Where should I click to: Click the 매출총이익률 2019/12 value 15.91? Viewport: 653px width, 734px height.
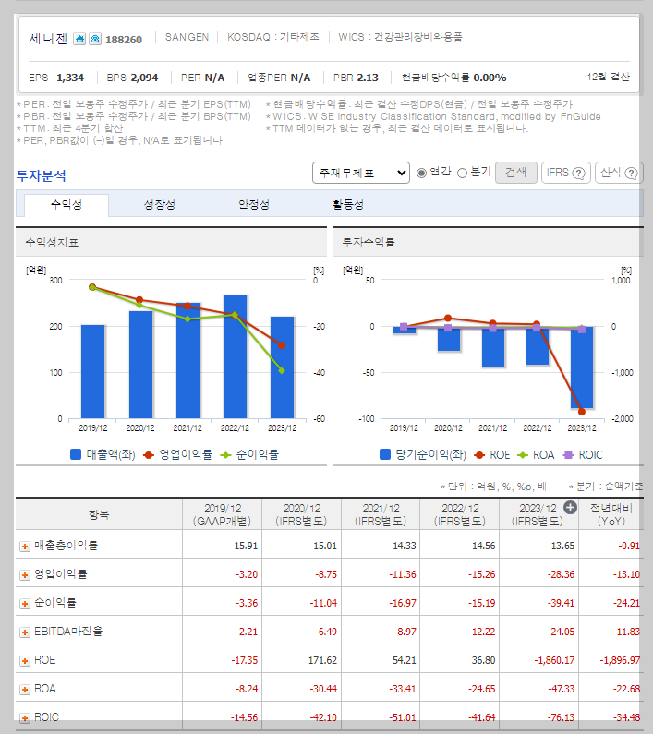tap(246, 546)
